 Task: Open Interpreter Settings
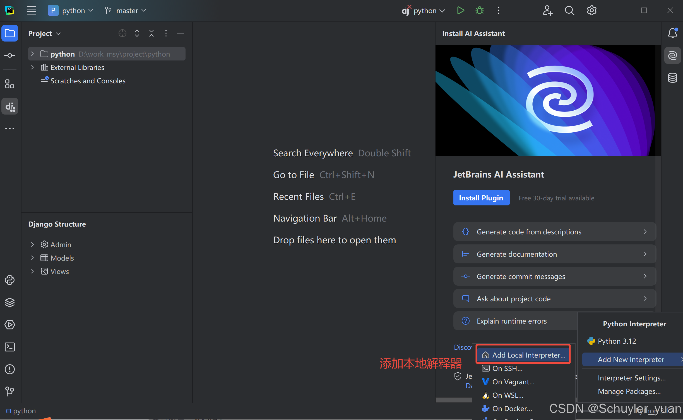632,378
